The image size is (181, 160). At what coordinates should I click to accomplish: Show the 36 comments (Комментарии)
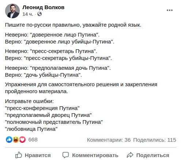(x=109, y=140)
